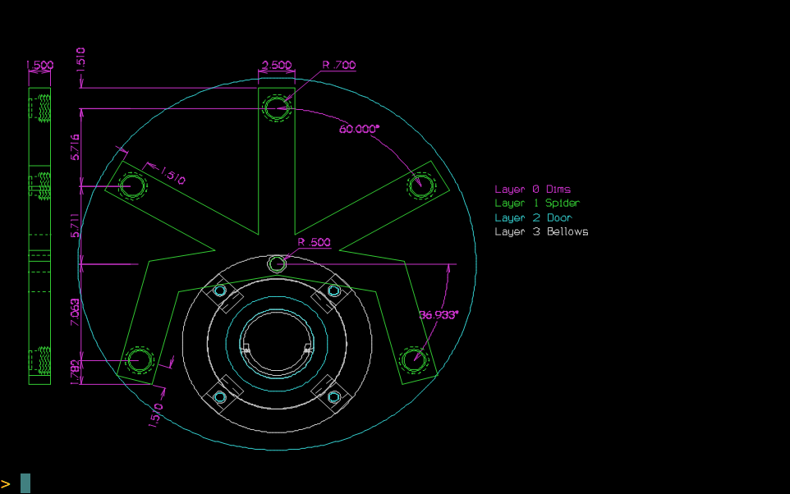
Task: Toggle visibility of the Dims layer
Action: (532, 189)
